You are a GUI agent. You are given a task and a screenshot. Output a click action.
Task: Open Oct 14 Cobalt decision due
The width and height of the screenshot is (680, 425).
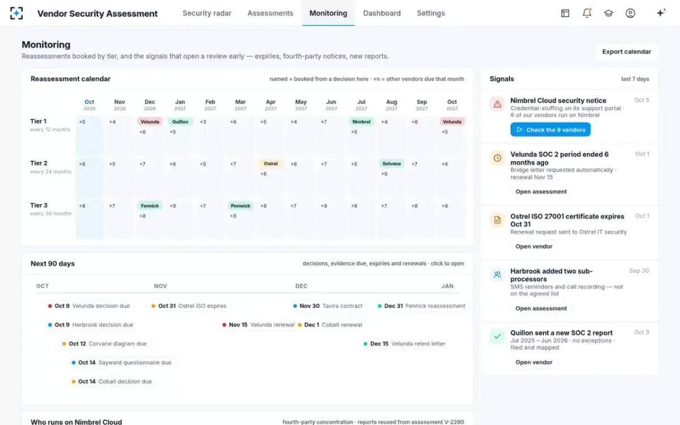(x=112, y=381)
